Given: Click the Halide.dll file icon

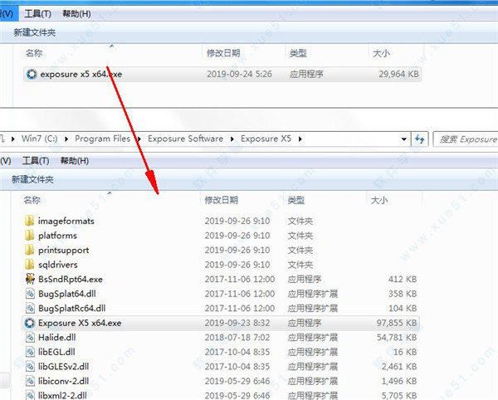Looking at the screenshot, I should pos(30,338).
